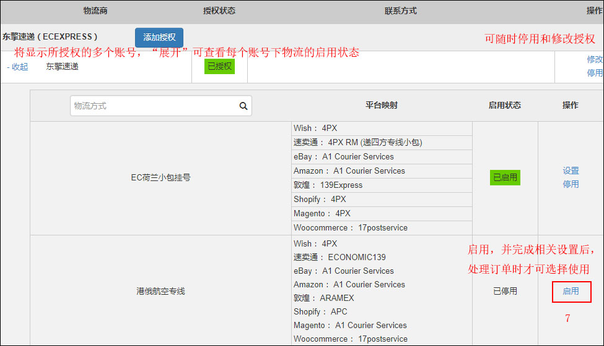Click the 平台映射 column header
The height and width of the screenshot is (346, 604).
(x=382, y=105)
